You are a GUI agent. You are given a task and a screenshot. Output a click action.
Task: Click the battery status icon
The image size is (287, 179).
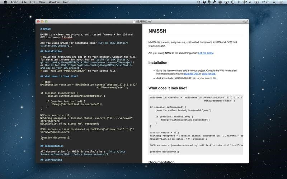point(257,2)
